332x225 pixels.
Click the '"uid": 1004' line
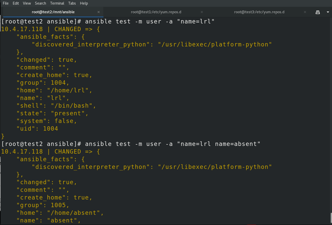pyautogui.click(x=37, y=129)
